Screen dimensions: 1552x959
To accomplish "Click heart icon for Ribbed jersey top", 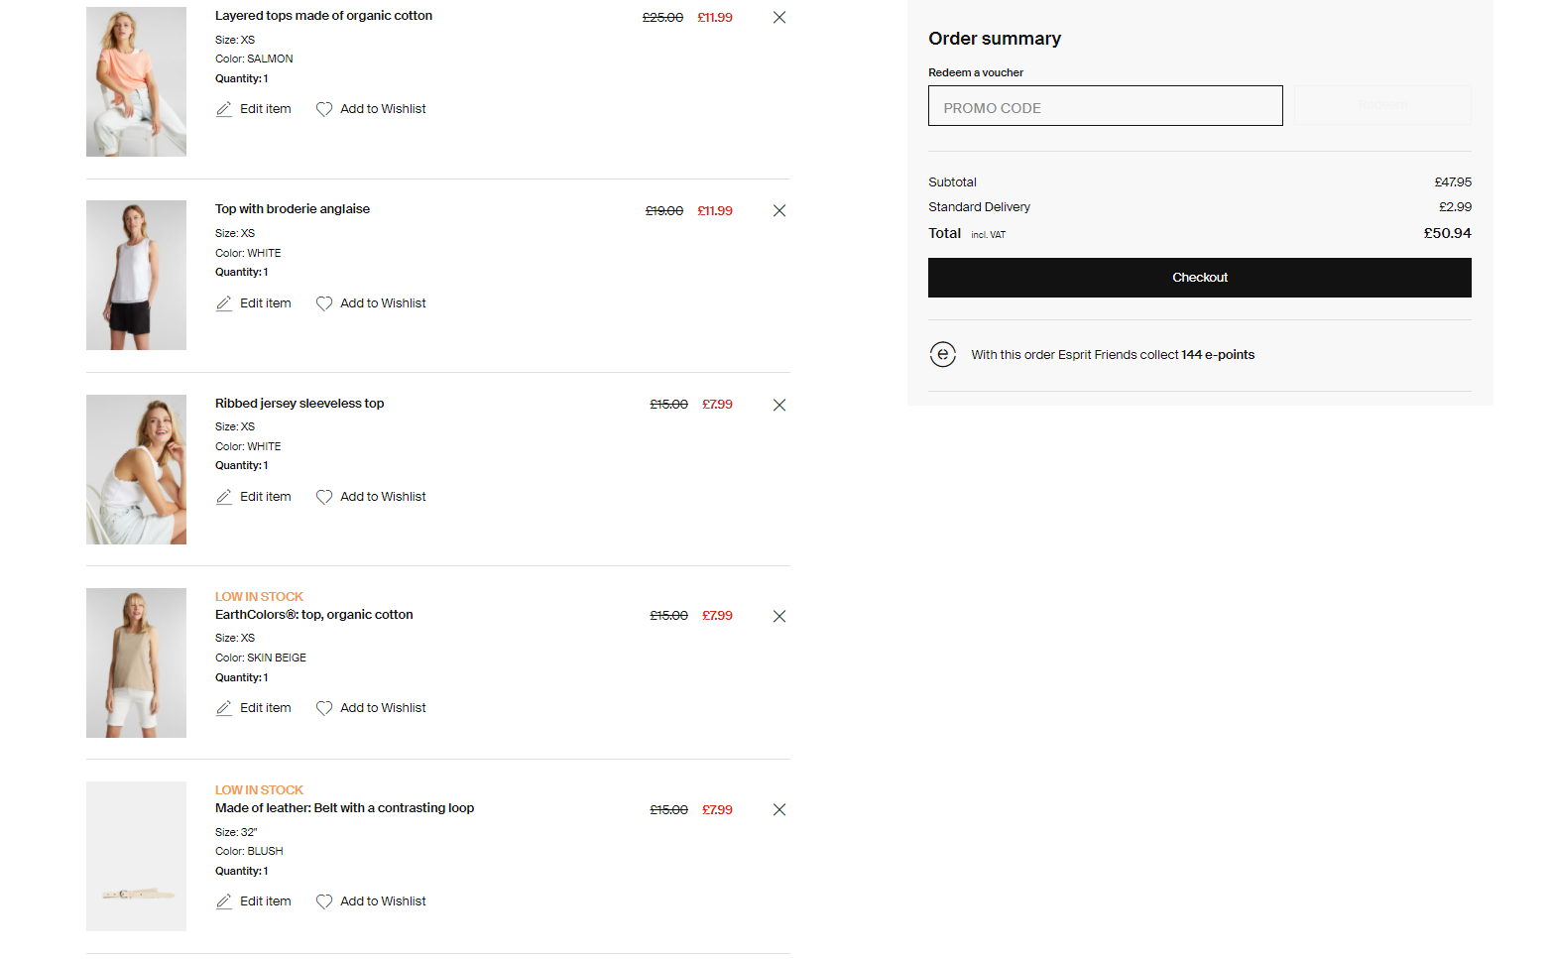I will coord(324,497).
